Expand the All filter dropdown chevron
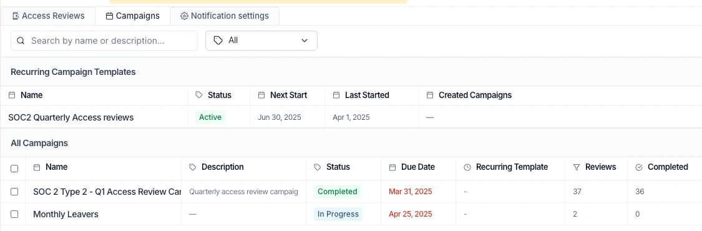702x231 pixels. (305, 41)
